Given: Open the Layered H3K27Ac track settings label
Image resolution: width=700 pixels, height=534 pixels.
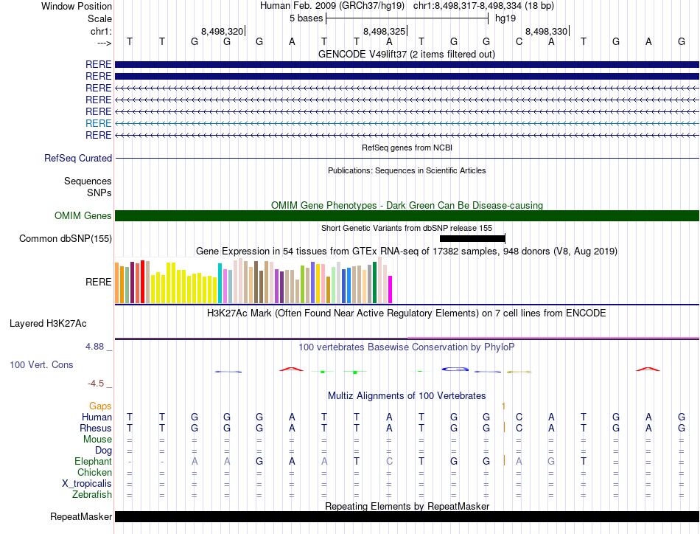Looking at the screenshot, I should (48, 323).
